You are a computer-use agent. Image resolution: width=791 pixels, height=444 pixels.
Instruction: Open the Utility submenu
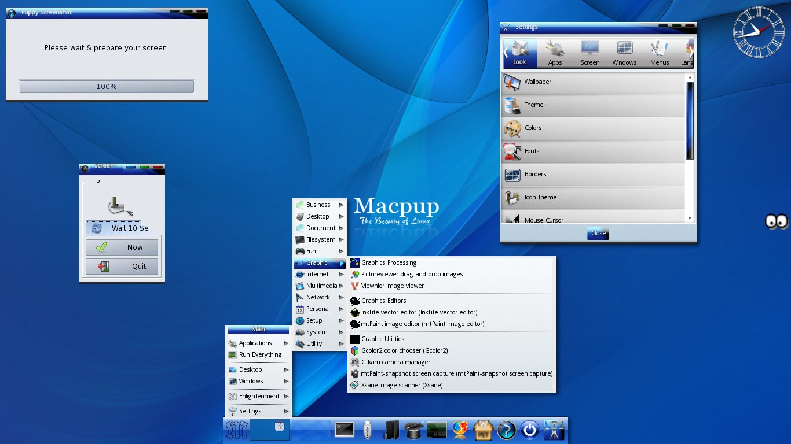[x=320, y=343]
